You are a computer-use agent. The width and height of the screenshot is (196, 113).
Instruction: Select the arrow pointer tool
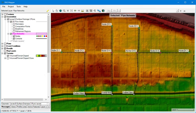(53, 11)
